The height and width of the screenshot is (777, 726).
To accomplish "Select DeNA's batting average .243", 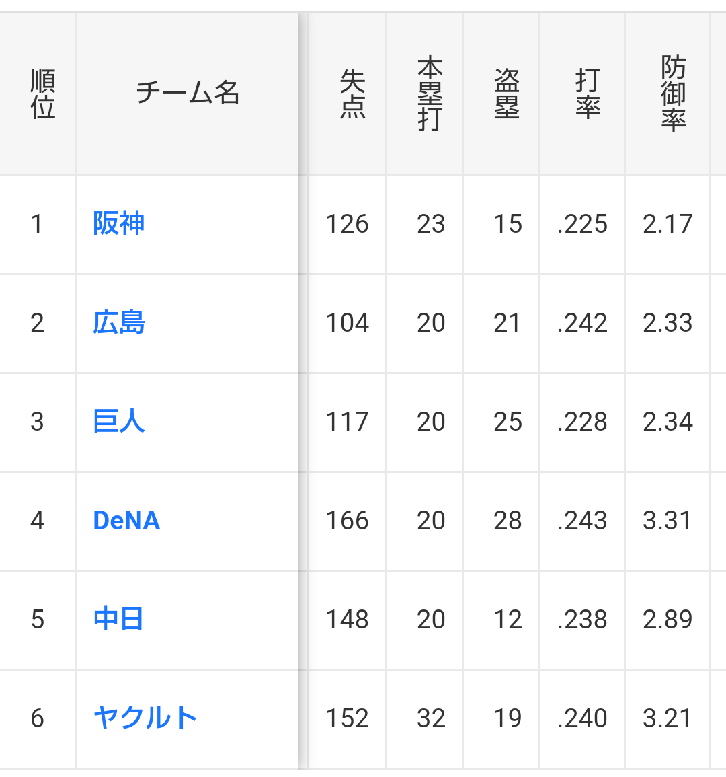I will pyautogui.click(x=582, y=521).
